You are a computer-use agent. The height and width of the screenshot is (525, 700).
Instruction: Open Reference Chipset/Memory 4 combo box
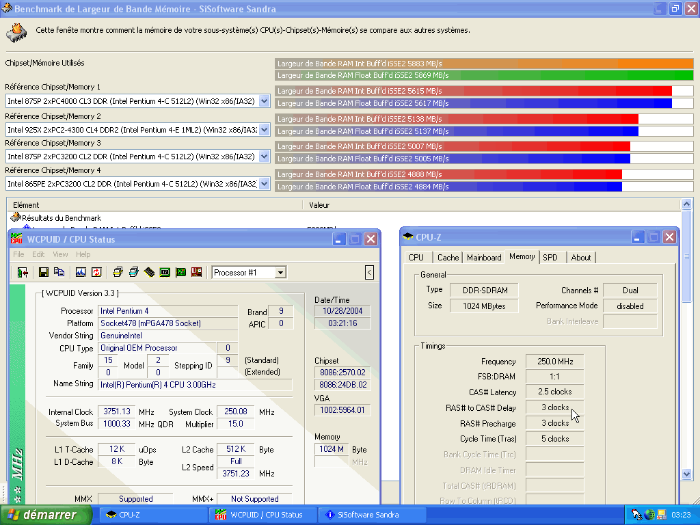pos(265,184)
